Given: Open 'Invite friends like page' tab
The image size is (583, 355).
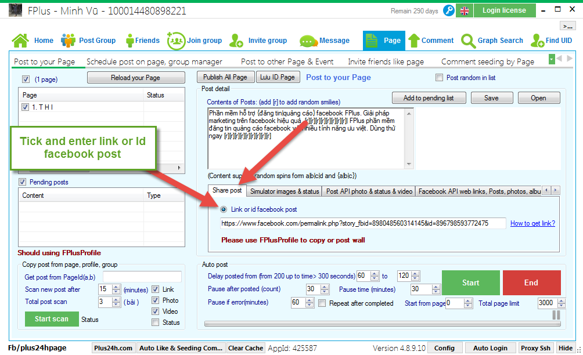Looking at the screenshot, I should coord(386,61).
